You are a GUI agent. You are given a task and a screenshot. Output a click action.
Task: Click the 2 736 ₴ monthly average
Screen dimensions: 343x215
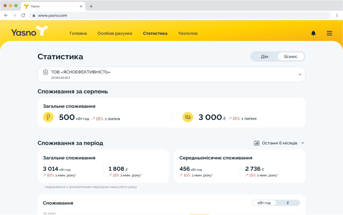point(254,169)
